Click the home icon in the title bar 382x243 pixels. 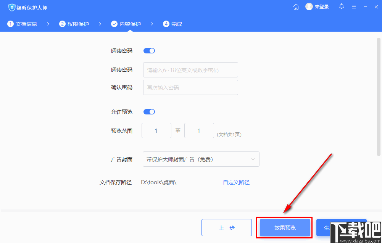pos(296,6)
